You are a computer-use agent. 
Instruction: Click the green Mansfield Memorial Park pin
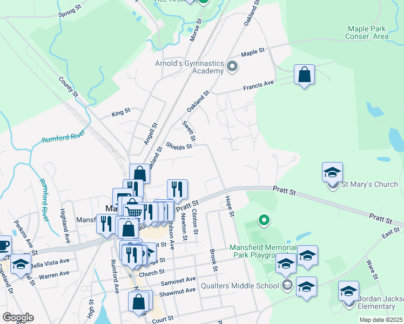[x=264, y=220]
